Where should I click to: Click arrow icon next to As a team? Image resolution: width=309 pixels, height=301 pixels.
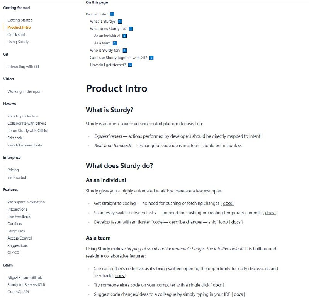pyautogui.click(x=115, y=43)
